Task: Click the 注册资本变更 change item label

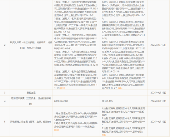Action: coord(31,101)
